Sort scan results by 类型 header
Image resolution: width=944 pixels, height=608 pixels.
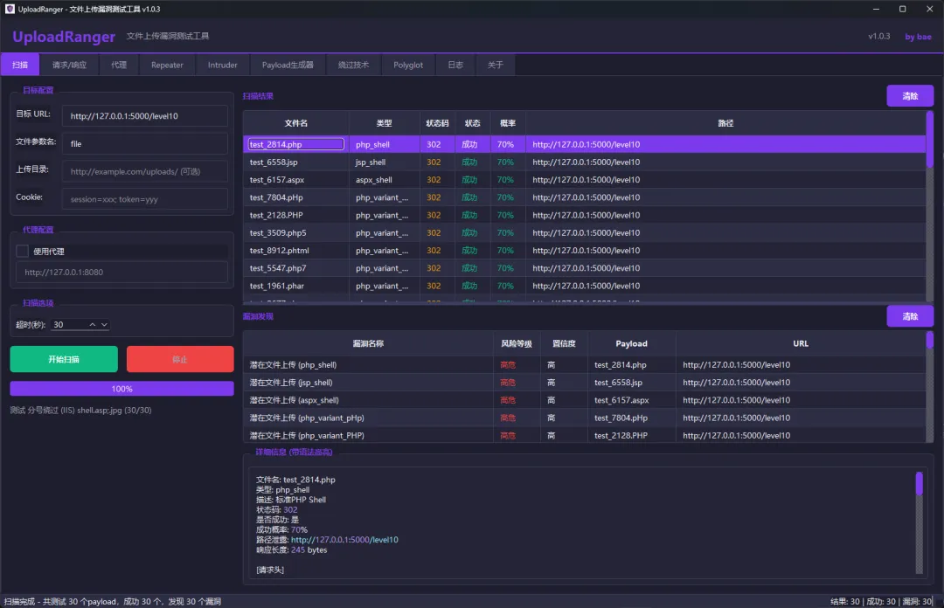click(384, 123)
